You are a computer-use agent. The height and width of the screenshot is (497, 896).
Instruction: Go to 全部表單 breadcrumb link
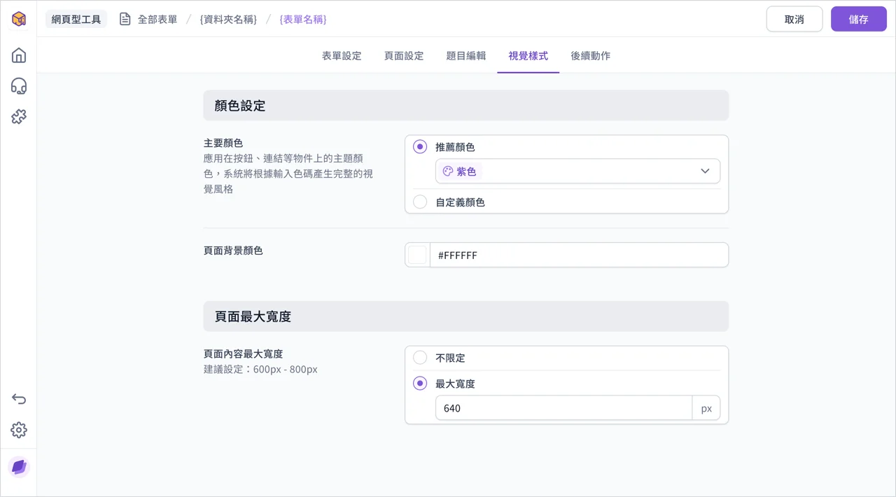click(157, 19)
